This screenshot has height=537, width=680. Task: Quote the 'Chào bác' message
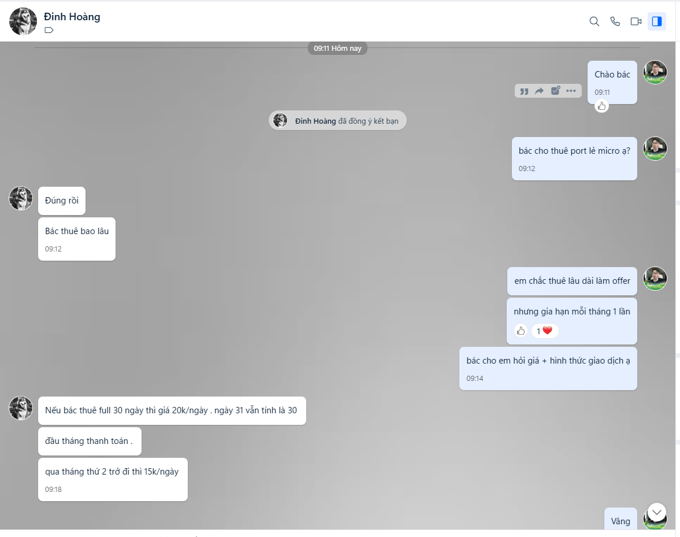525,91
